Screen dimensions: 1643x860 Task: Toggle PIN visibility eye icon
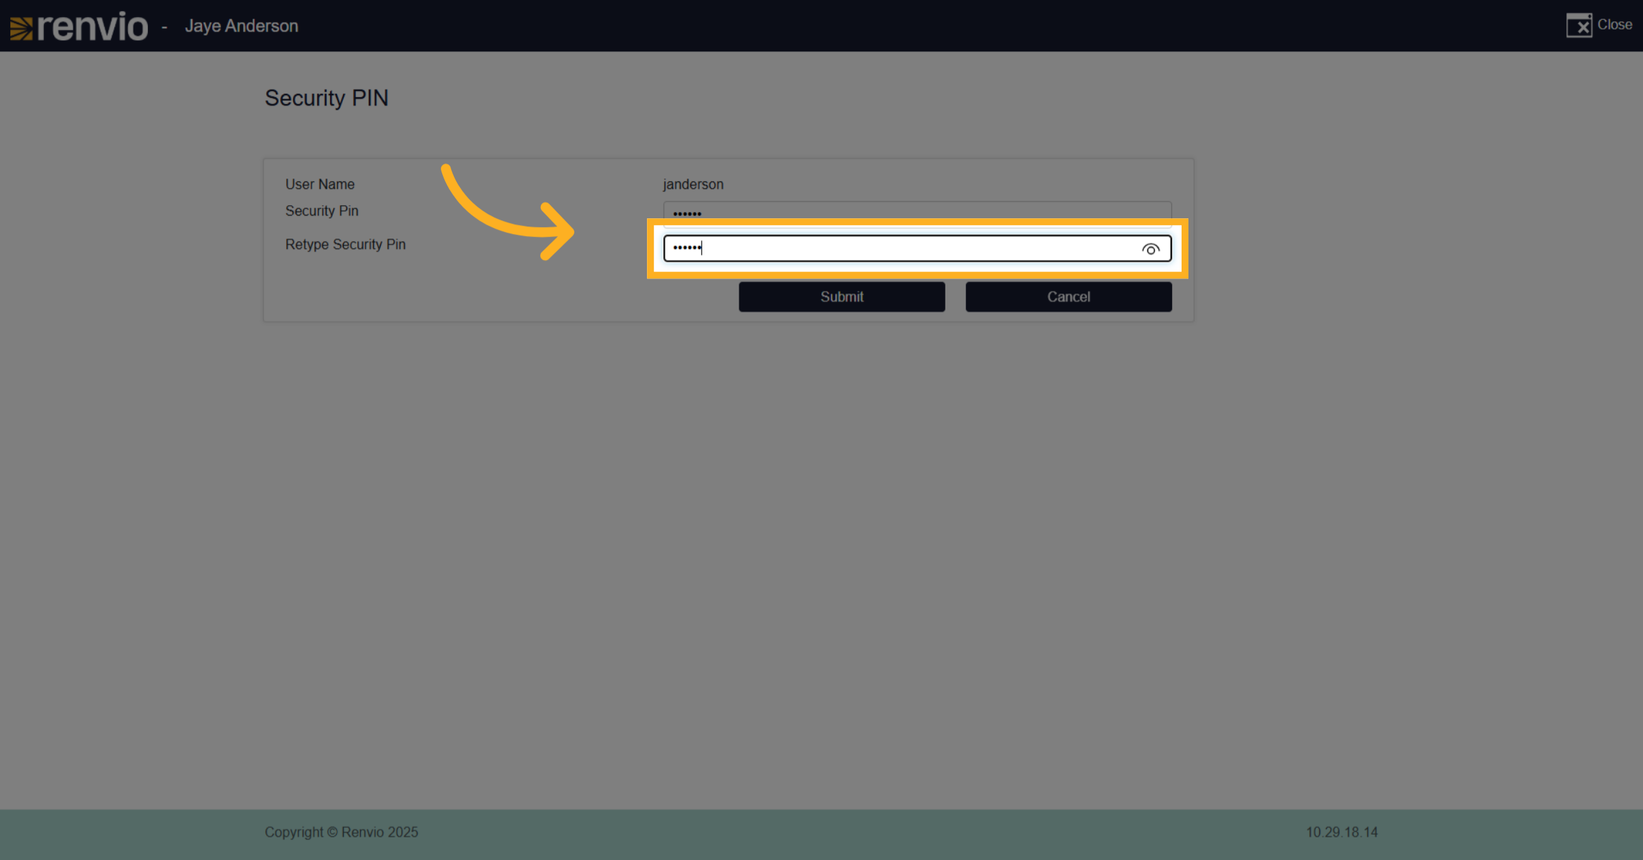tap(1151, 249)
